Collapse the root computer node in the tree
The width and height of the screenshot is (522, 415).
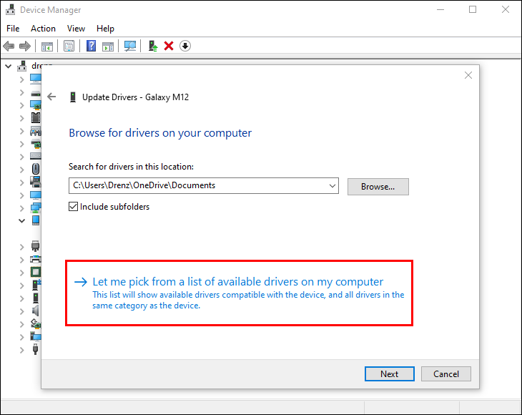coord(8,66)
